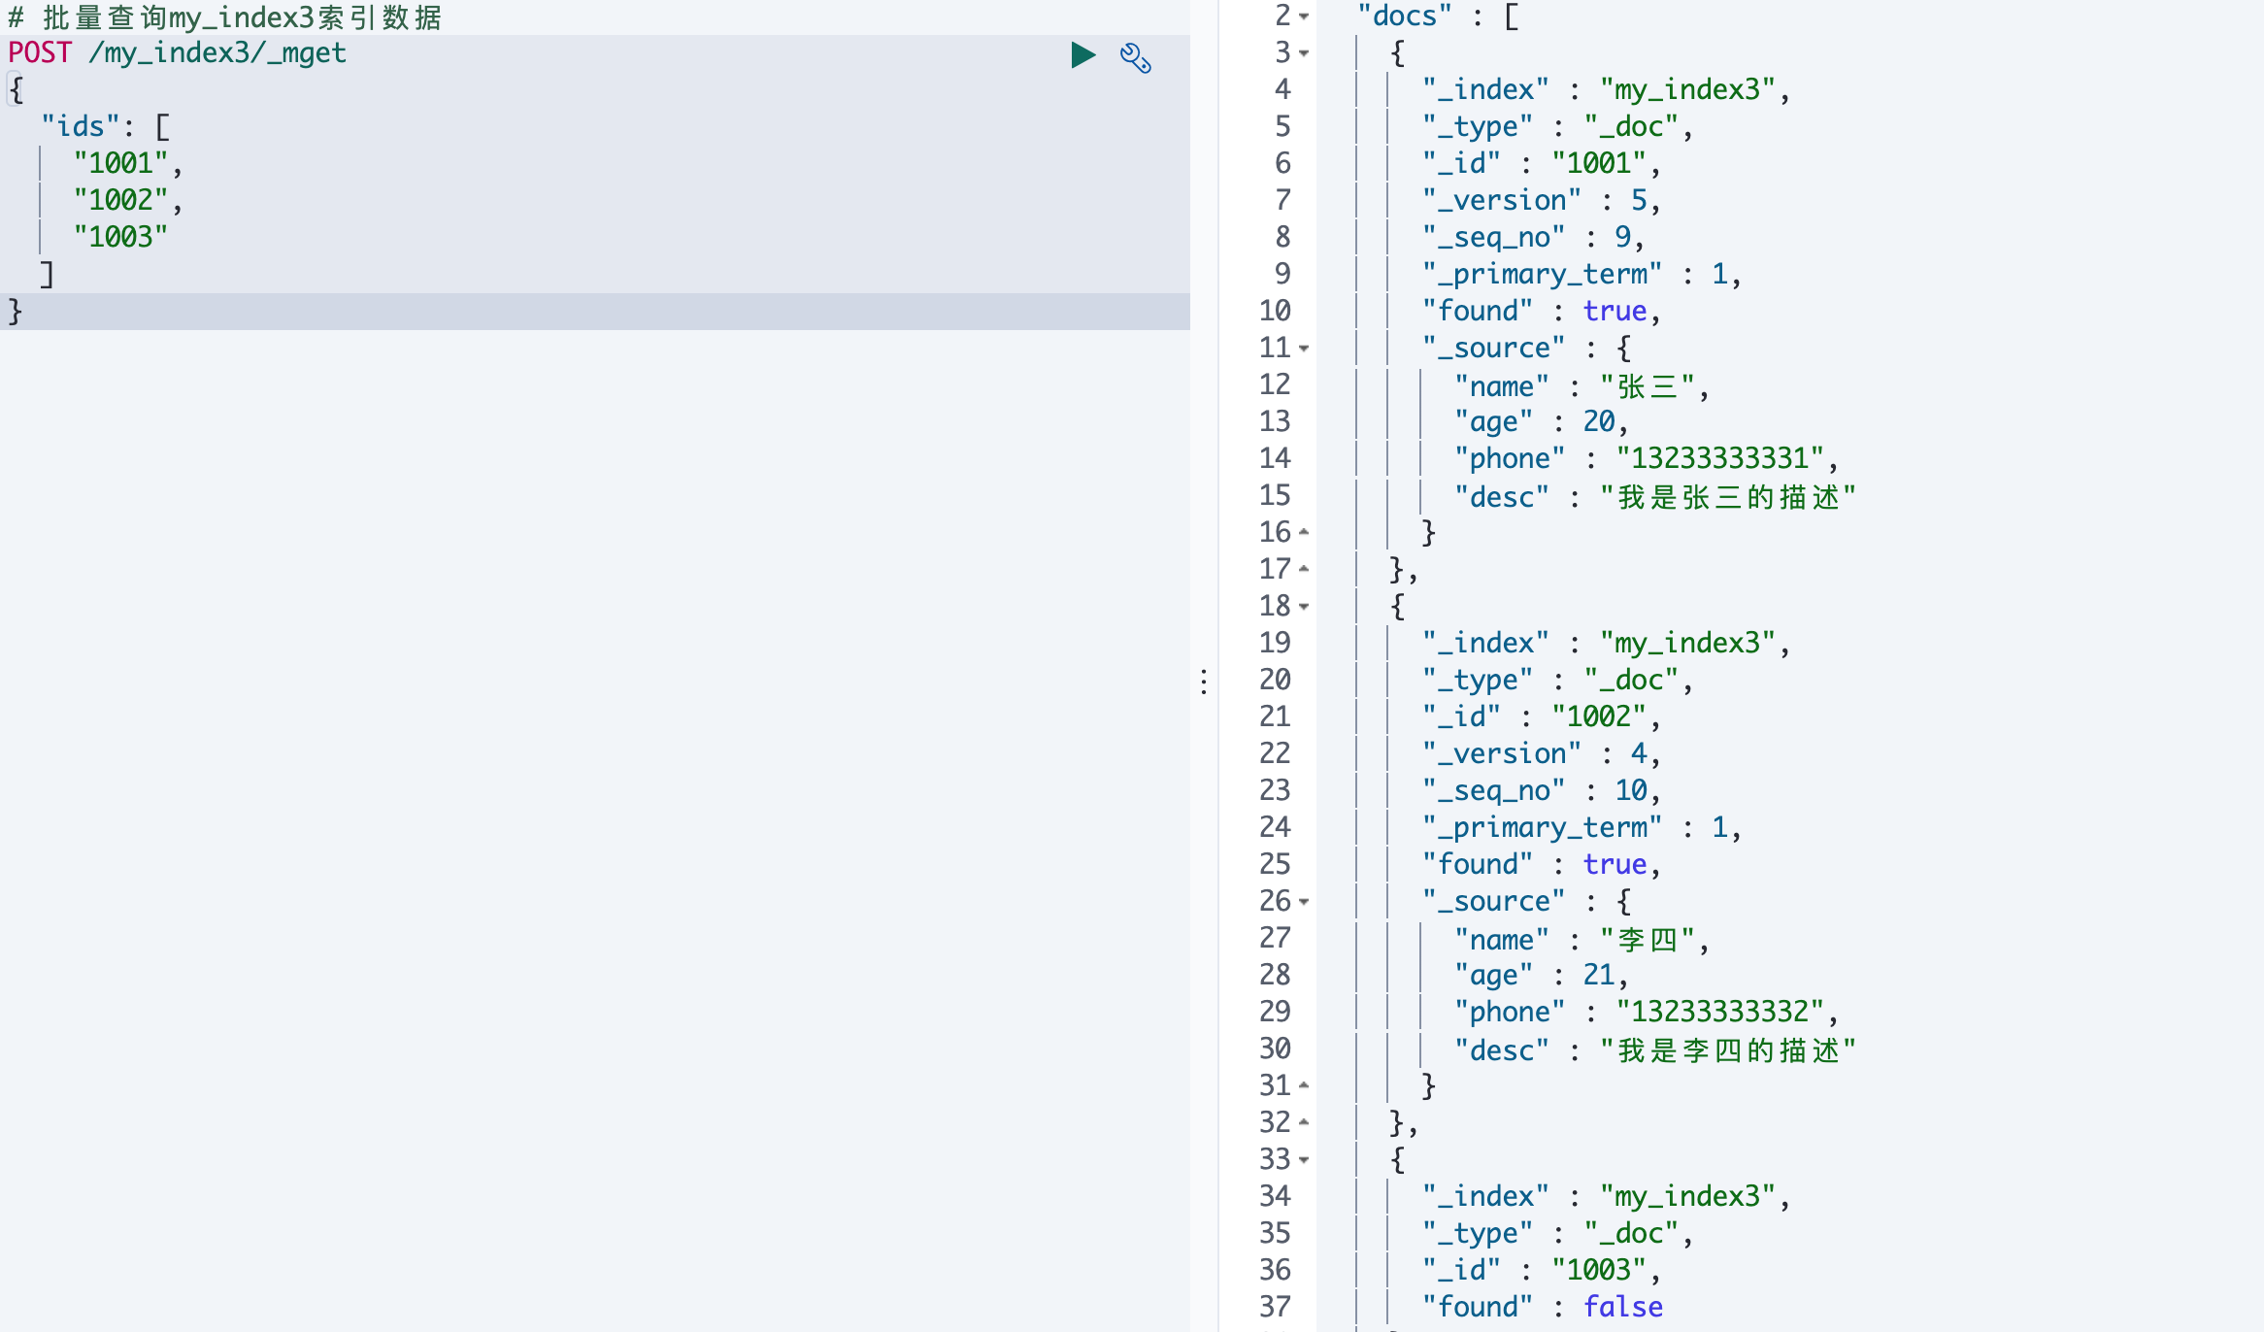Image resolution: width=2264 pixels, height=1332 pixels.
Task: Toggle the fold arrow on line 17
Action: pyautogui.click(x=1304, y=570)
